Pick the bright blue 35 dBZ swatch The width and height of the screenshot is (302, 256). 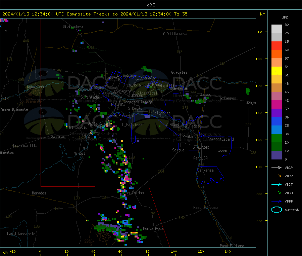276,121
